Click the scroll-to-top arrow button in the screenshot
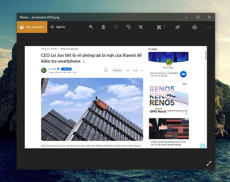Viewport: 230px width, 182px height. (202, 146)
